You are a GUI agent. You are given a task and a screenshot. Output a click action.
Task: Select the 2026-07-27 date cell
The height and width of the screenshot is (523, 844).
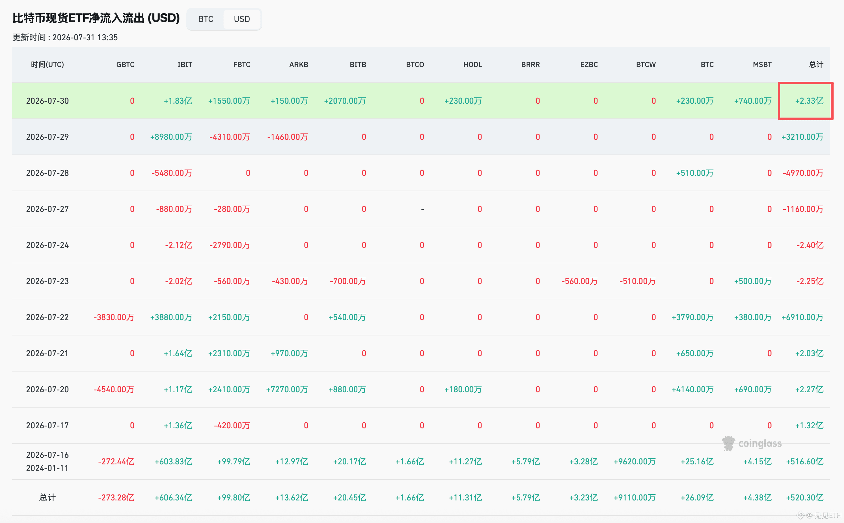(x=47, y=209)
